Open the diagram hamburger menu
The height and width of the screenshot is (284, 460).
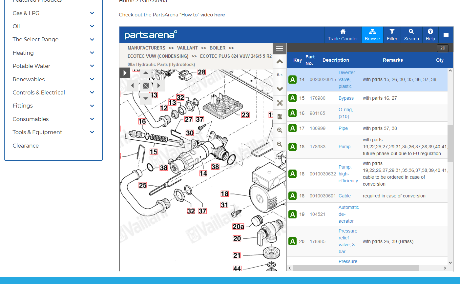pyautogui.click(x=280, y=49)
